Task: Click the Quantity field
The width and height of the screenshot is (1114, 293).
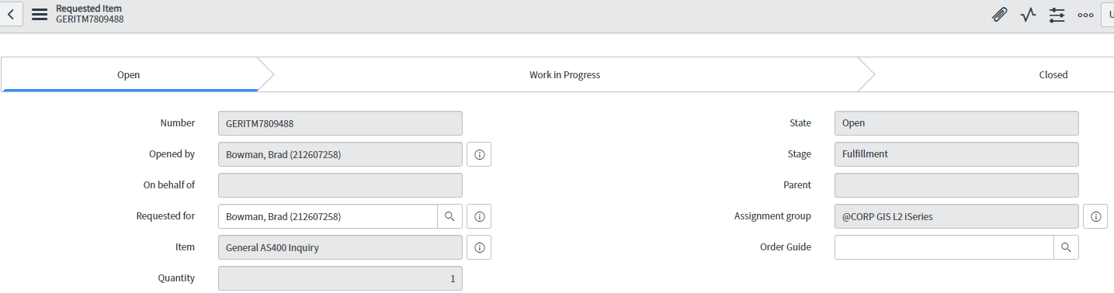Action: [340, 278]
